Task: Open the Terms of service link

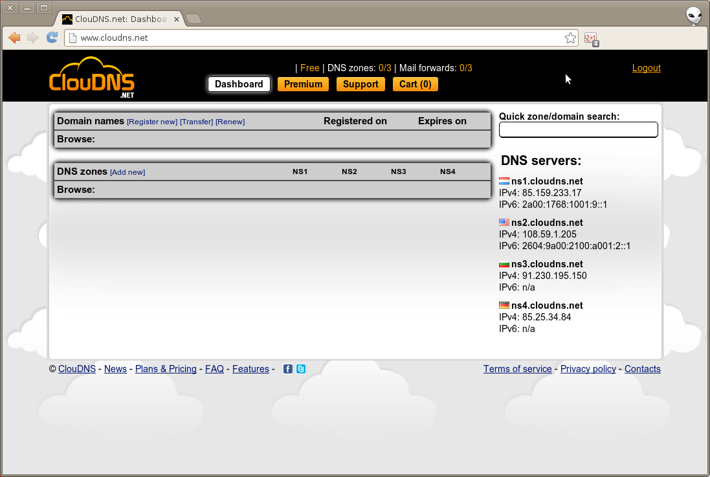Action: (x=518, y=369)
